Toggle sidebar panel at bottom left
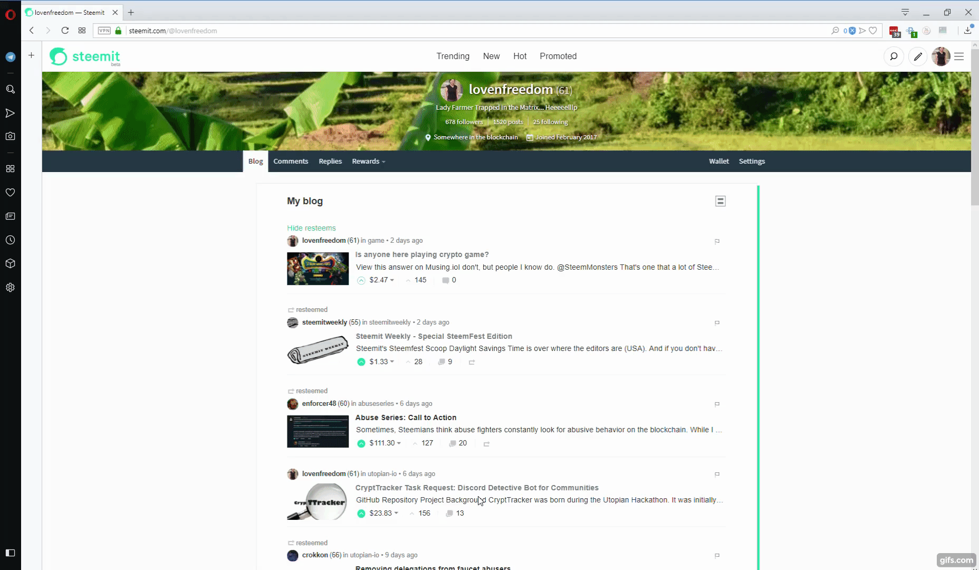The width and height of the screenshot is (979, 570). click(11, 553)
